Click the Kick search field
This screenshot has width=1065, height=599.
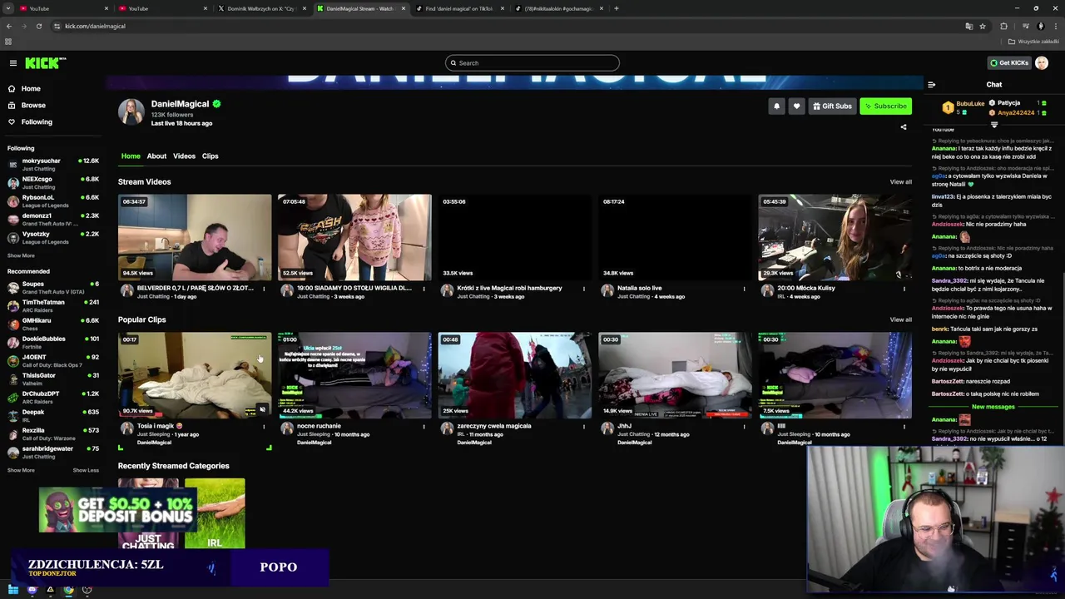point(532,63)
